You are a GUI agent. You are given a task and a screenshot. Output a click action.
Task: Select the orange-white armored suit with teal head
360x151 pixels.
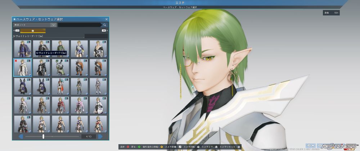coord(60,86)
